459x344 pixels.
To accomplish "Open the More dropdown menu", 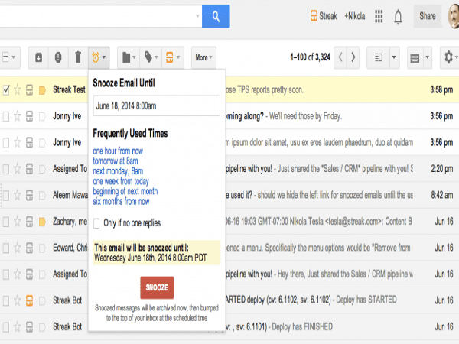I will click(203, 57).
